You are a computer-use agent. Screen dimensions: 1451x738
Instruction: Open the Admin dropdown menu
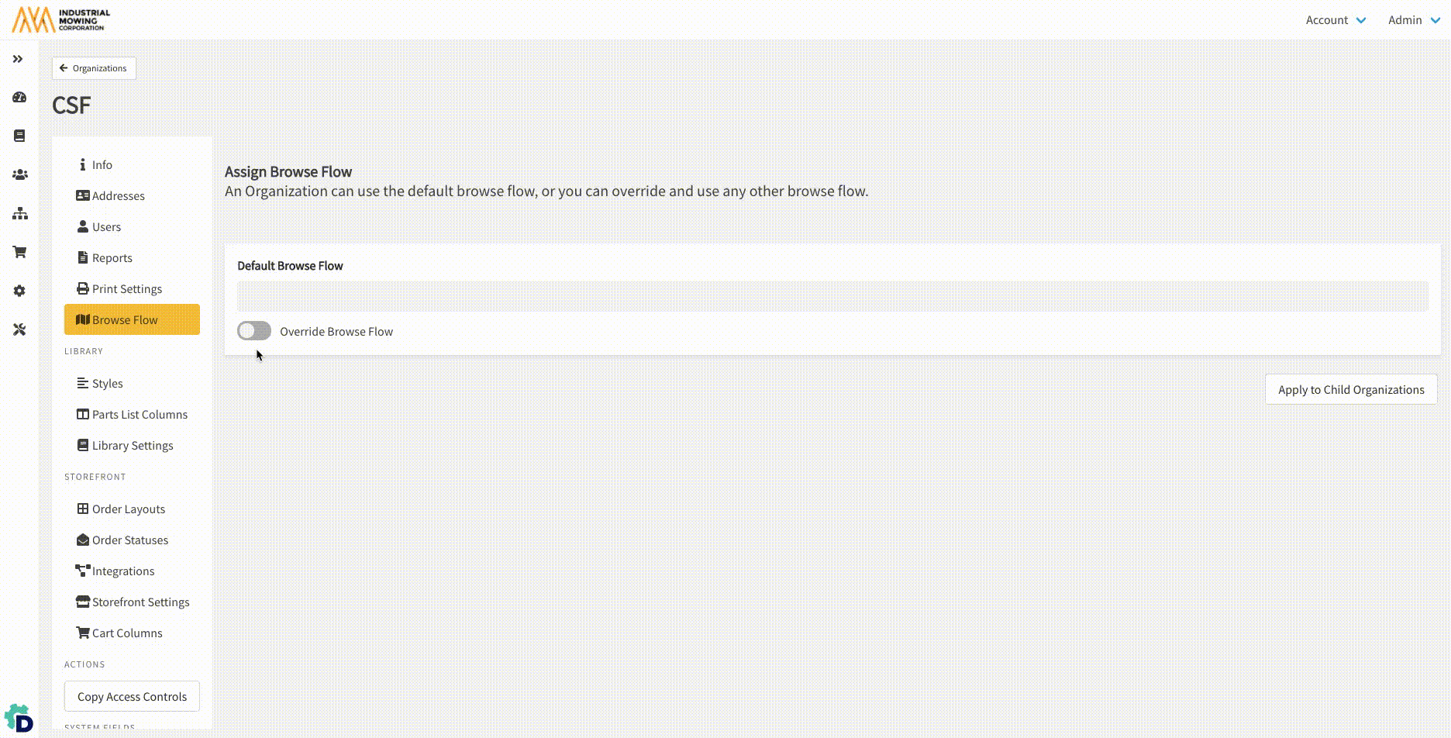coord(1413,20)
